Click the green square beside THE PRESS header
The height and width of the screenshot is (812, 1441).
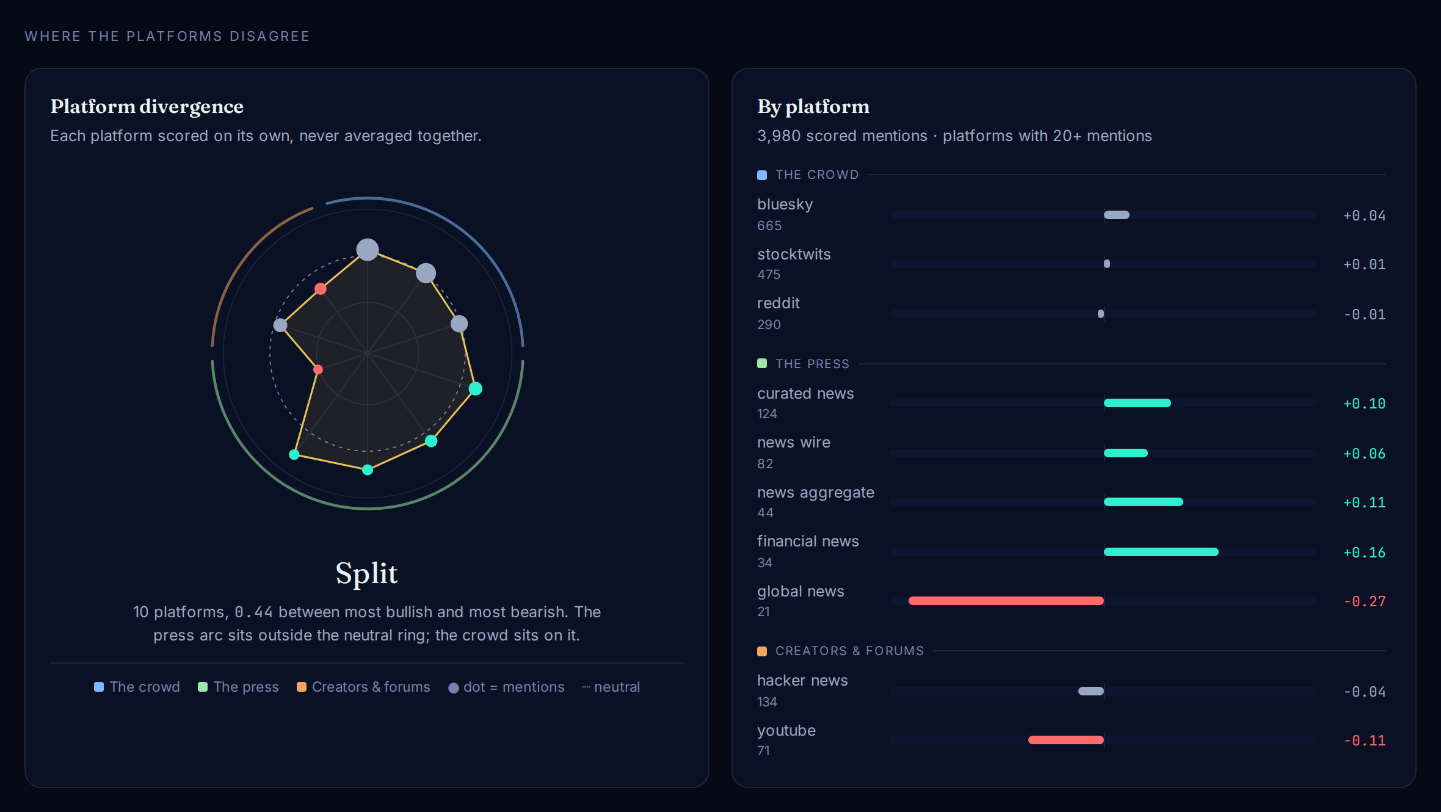(x=762, y=364)
